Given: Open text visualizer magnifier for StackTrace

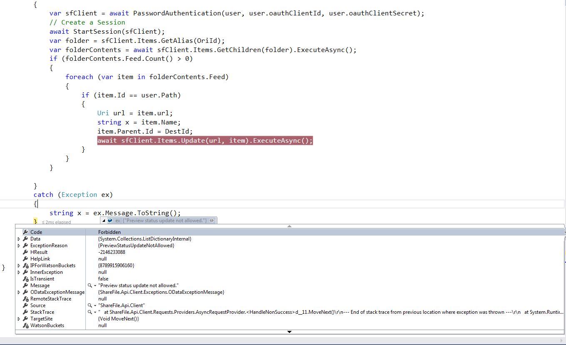Looking at the screenshot, I should click(x=90, y=312).
